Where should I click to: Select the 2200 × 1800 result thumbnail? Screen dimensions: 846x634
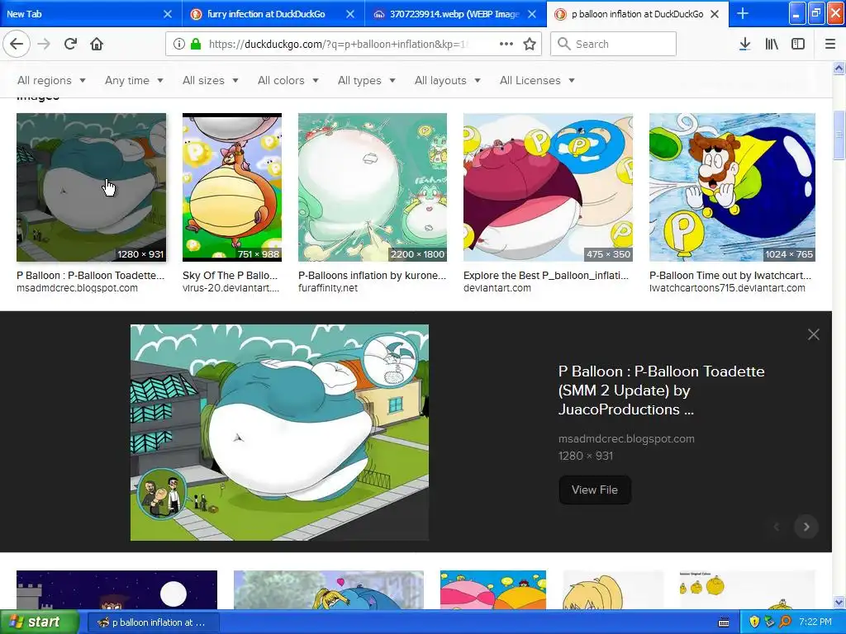(x=373, y=187)
